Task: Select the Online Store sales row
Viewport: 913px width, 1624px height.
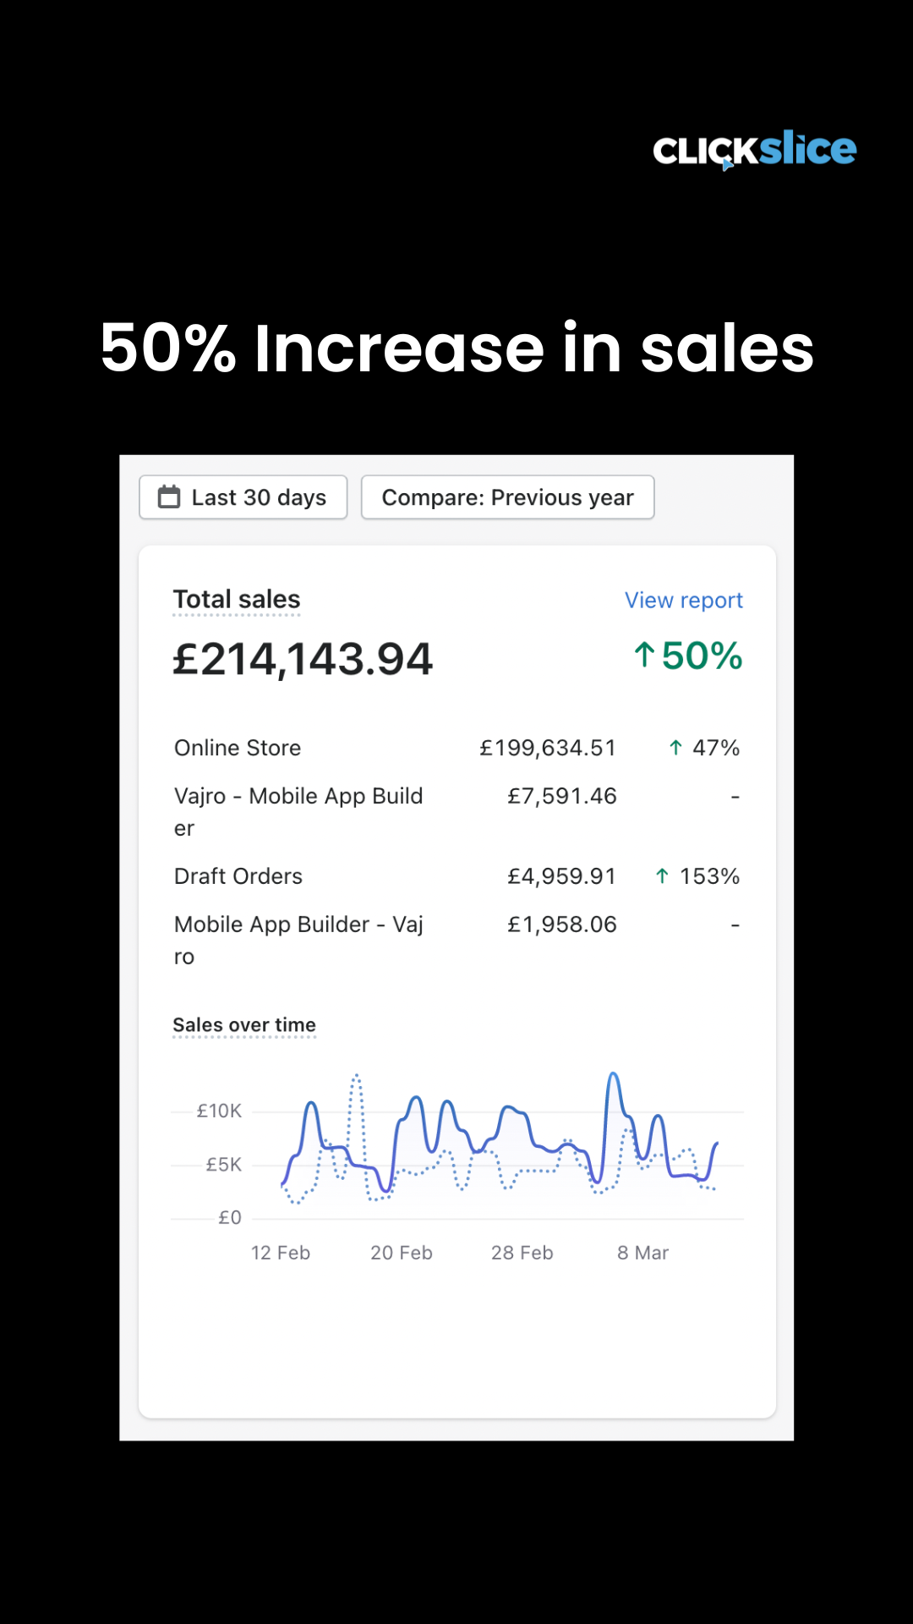Action: 238,748
